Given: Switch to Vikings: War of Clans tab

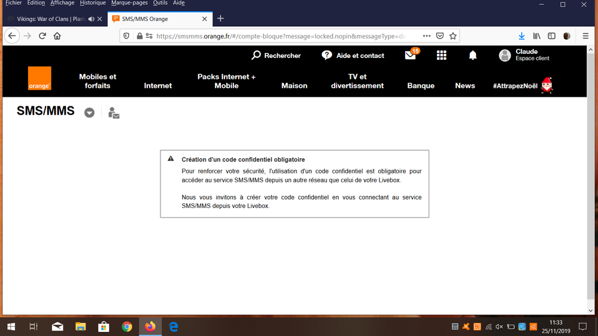Looking at the screenshot, I should coord(48,19).
